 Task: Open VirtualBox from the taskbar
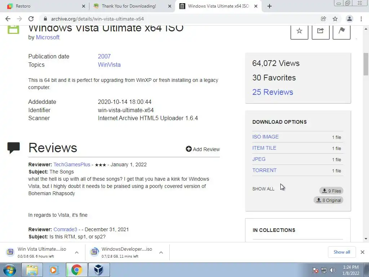99,270
